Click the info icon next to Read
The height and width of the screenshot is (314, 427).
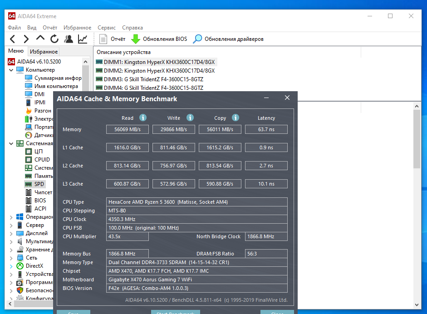(x=143, y=118)
